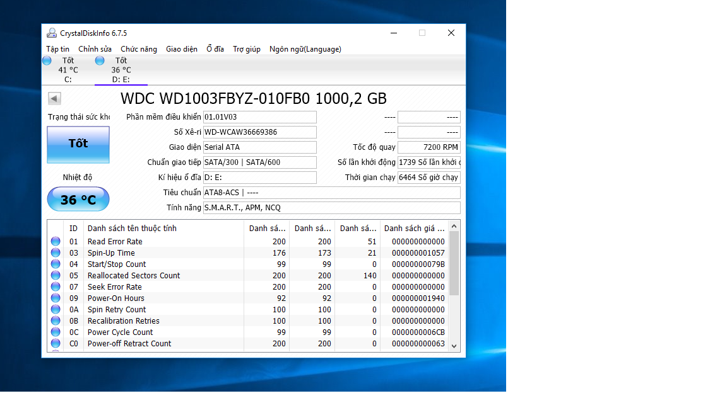
Task: Open the Ổ đĩa menu
Action: pos(215,49)
